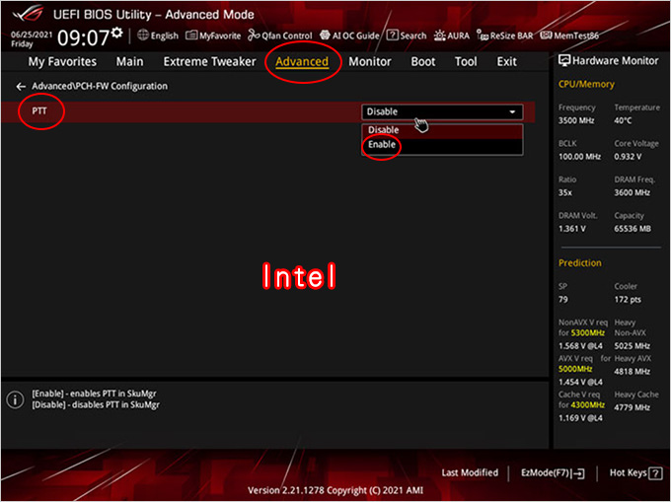Click the Capacity value 65536 MB
671x502 pixels.
pyautogui.click(x=633, y=229)
